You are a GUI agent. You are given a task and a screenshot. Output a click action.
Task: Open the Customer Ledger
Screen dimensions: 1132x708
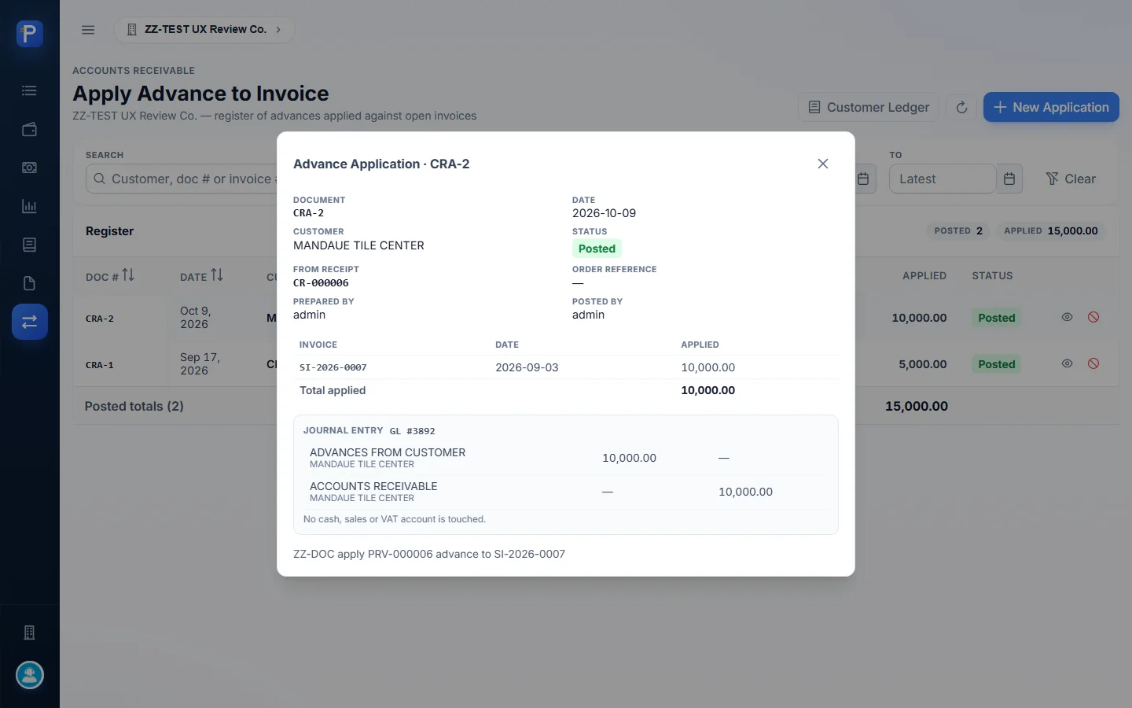tap(869, 107)
